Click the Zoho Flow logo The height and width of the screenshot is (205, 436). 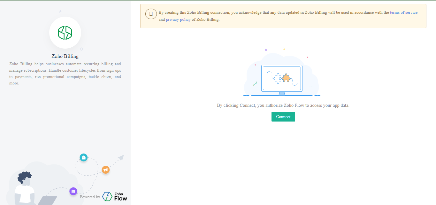[115, 196]
